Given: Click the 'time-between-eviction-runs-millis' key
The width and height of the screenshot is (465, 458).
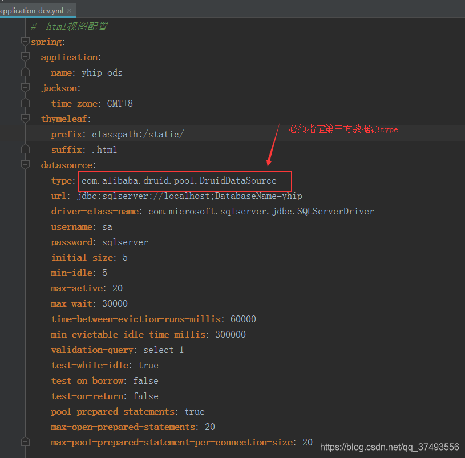Looking at the screenshot, I should pyautogui.click(x=136, y=319).
